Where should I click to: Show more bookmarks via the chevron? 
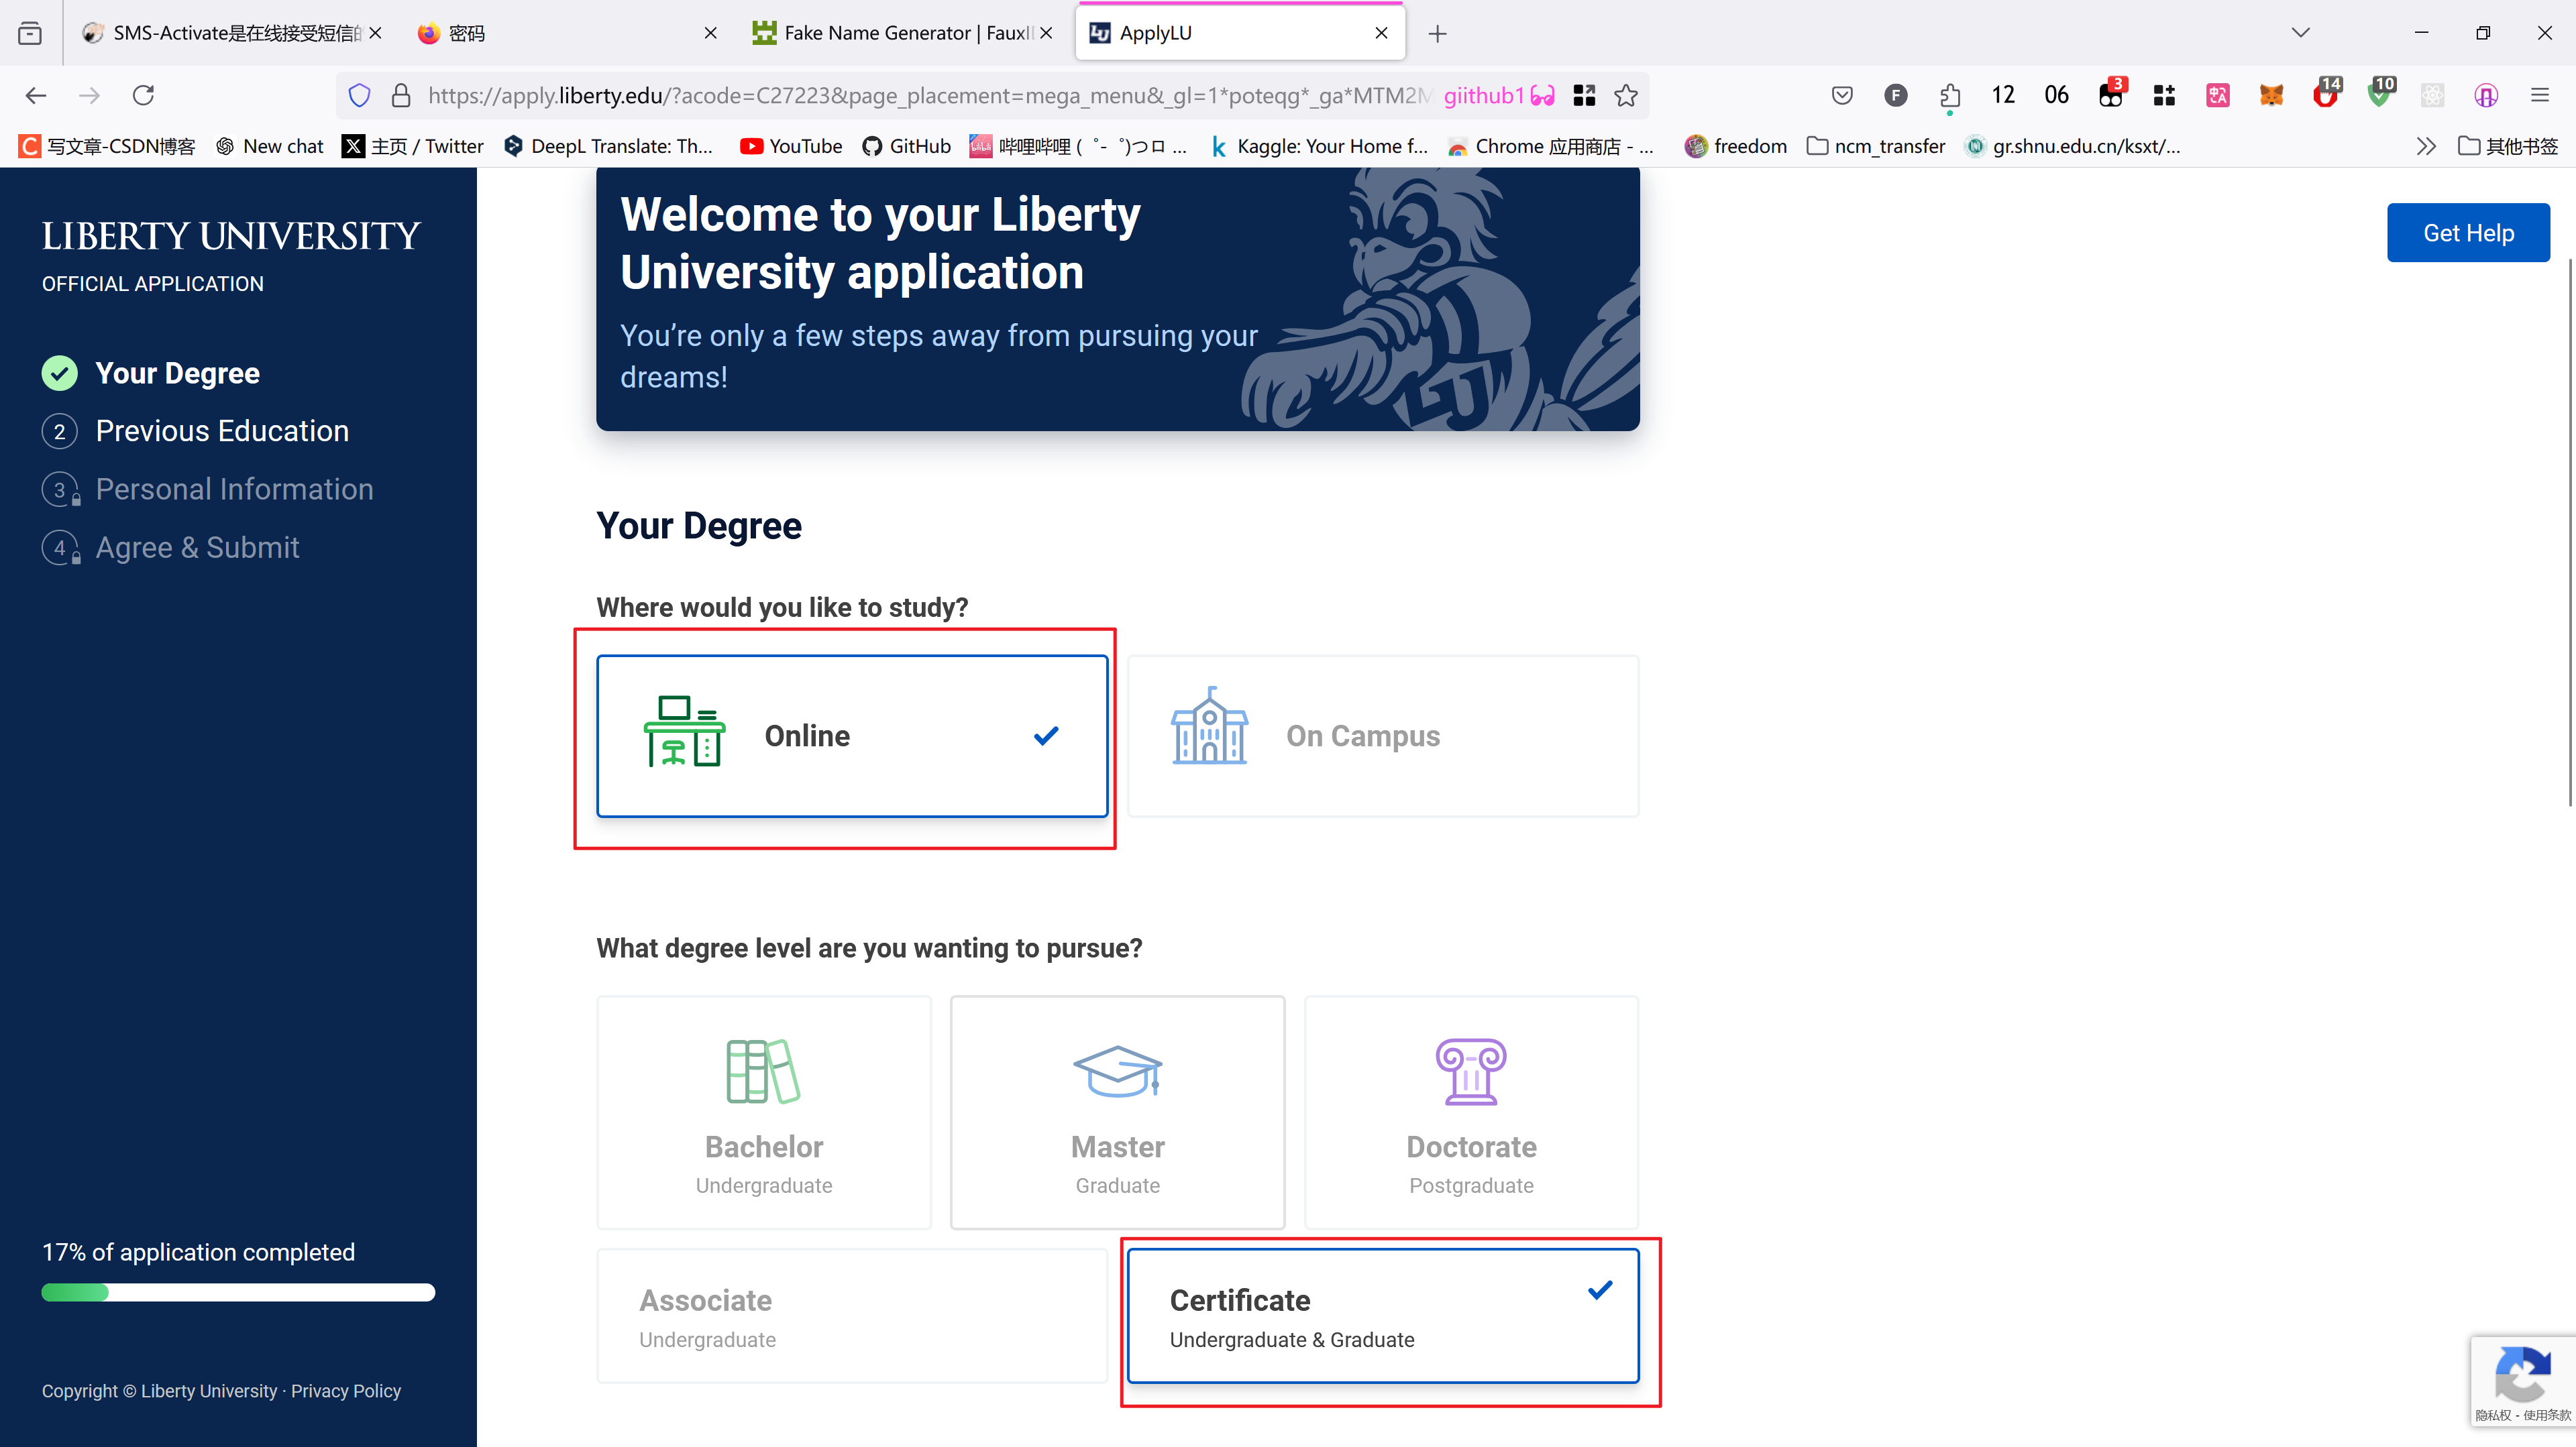(2425, 147)
